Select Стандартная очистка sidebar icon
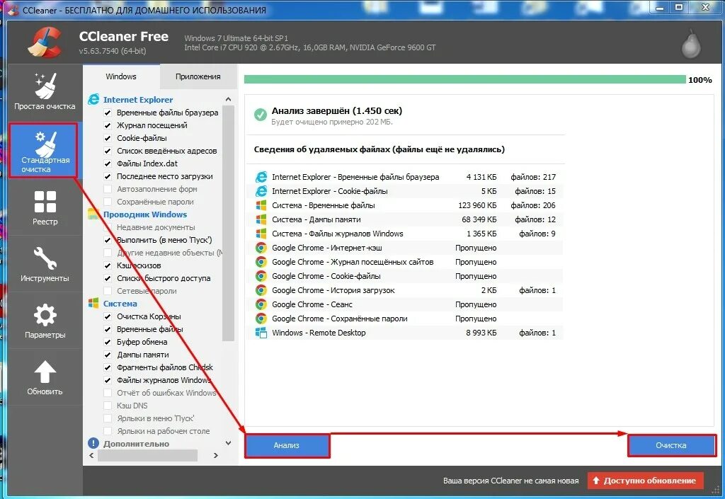The image size is (725, 499). click(45, 144)
